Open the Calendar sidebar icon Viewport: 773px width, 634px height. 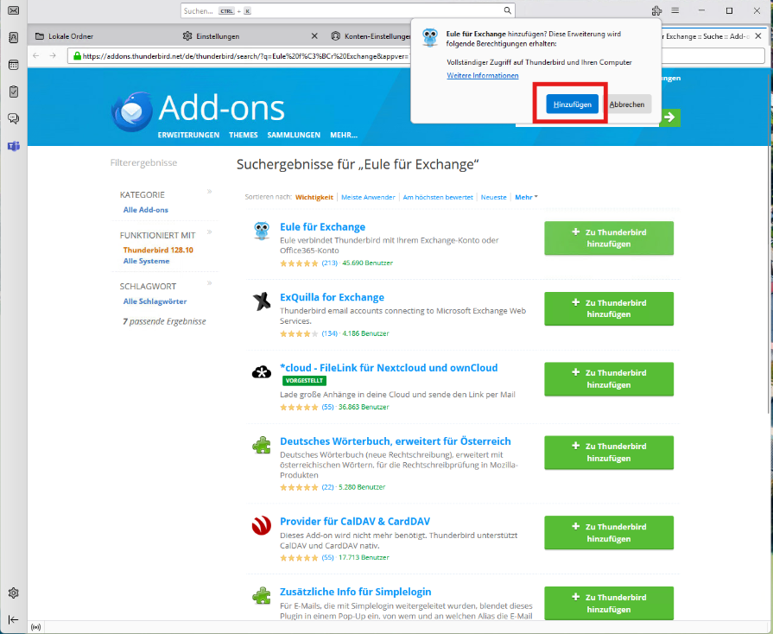pos(13,65)
